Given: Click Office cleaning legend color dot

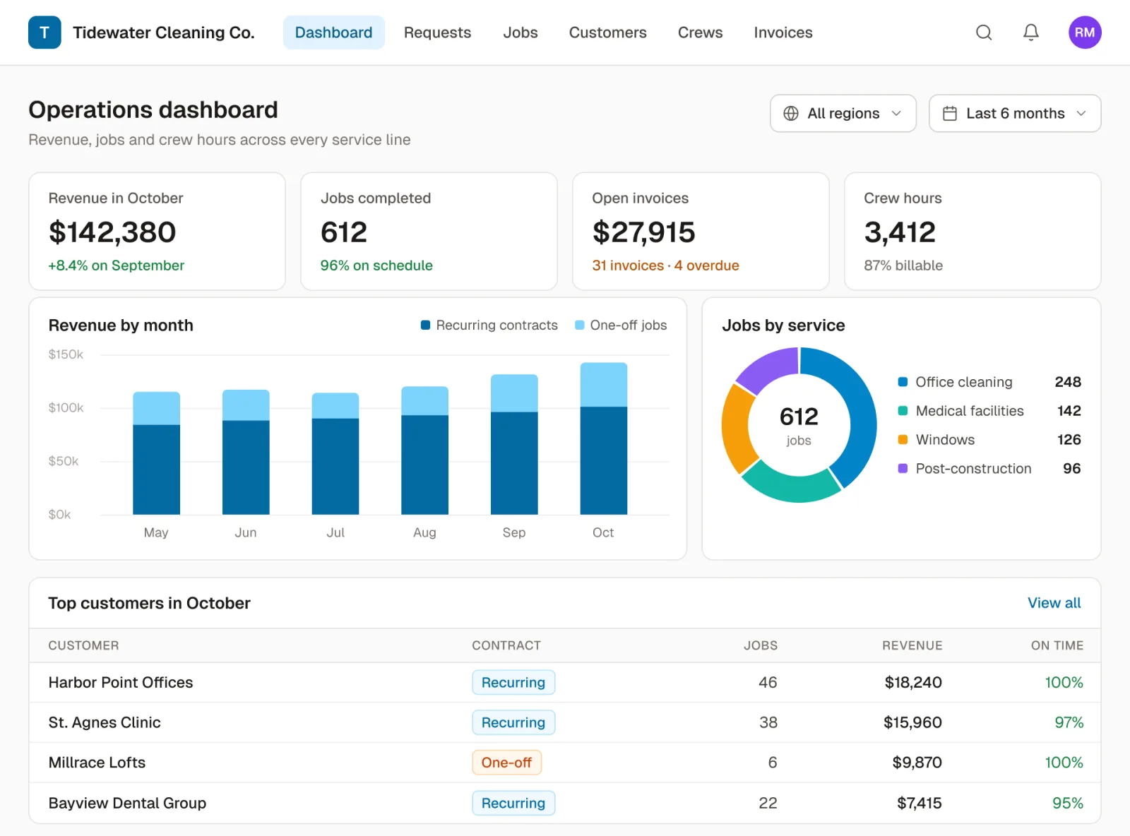Looking at the screenshot, I should point(903,382).
